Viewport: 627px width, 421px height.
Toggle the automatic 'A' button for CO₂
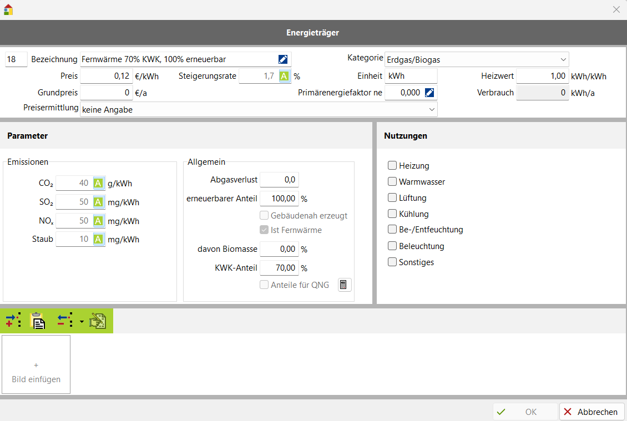coord(98,184)
